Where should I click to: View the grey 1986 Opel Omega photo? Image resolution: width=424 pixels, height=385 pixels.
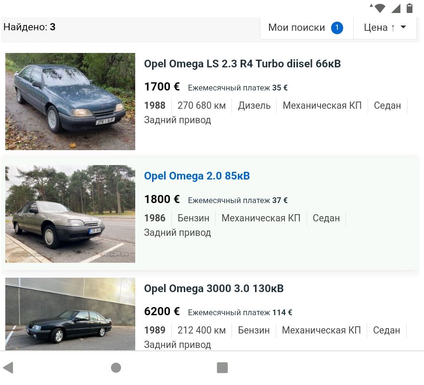70,214
